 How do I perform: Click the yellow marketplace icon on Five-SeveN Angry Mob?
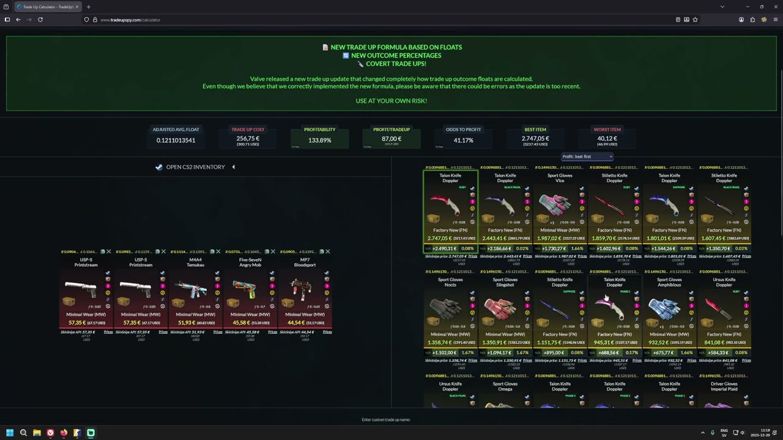(272, 293)
